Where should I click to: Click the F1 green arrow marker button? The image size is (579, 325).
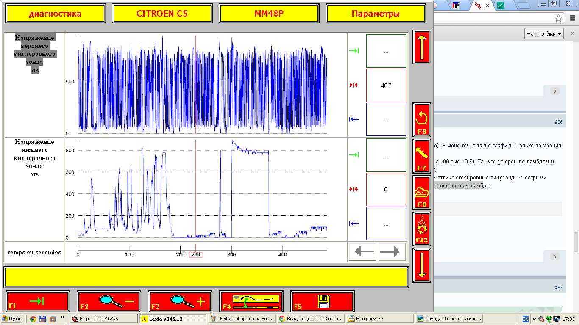(38, 301)
